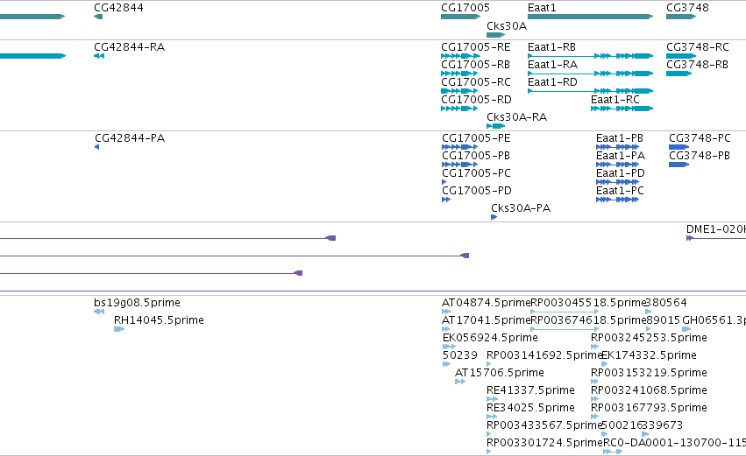The image size is (746, 456).
Task: Select transcript label Cks30A-RA
Action: point(516,117)
